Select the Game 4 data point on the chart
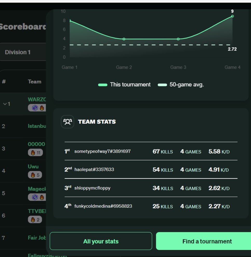The image size is (251, 257). coord(232,16)
